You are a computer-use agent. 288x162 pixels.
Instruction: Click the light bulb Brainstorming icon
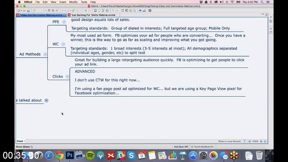(99, 11)
